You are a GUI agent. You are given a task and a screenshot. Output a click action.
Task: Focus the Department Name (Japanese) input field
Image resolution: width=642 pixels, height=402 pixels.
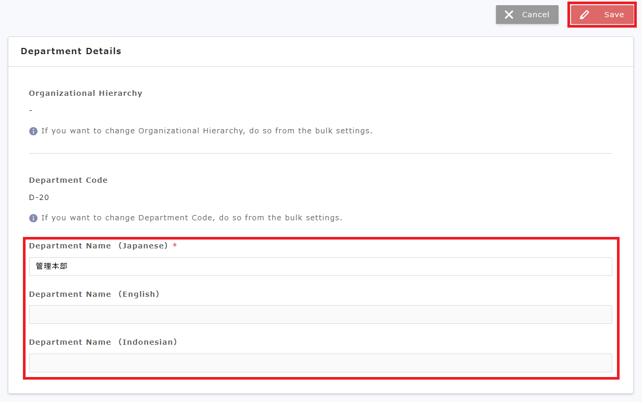(320, 267)
